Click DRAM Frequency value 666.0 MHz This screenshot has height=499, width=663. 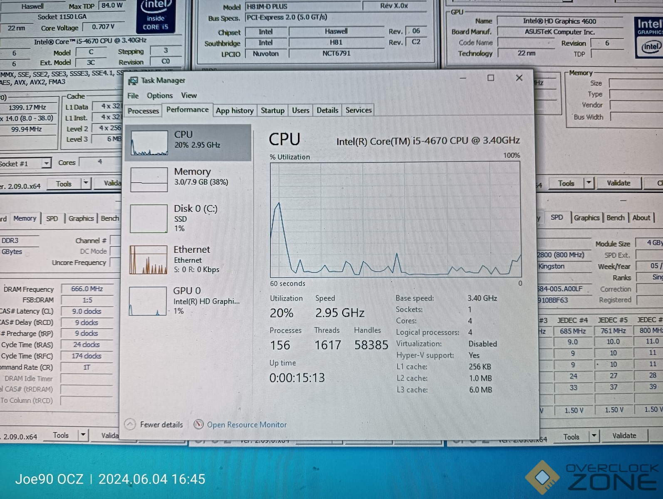point(87,289)
